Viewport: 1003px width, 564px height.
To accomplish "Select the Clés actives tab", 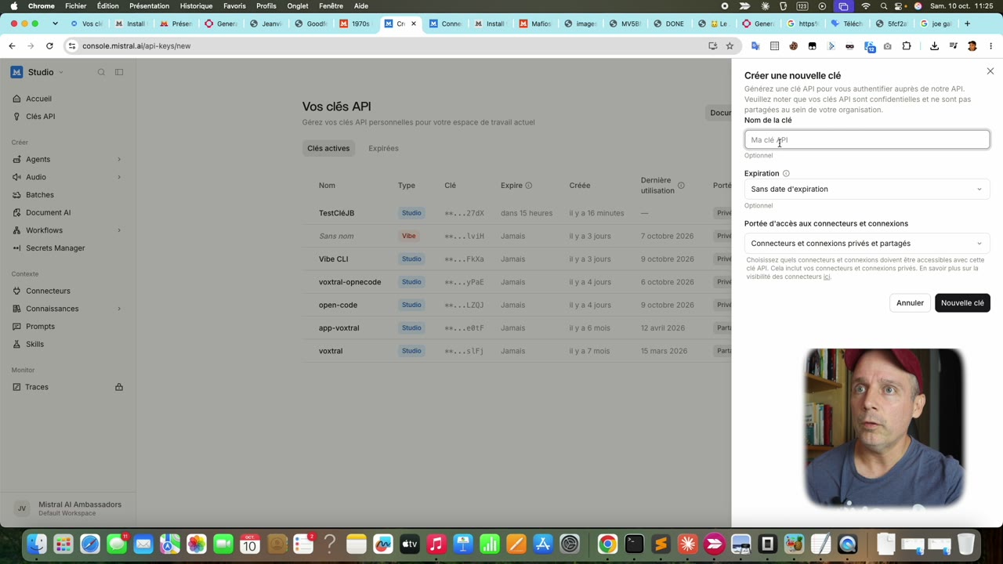I will tap(328, 148).
